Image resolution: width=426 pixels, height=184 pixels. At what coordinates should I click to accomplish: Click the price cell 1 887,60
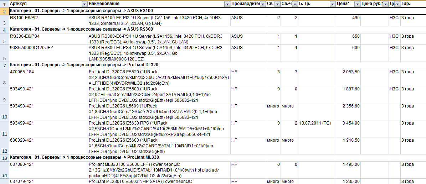tap(348, 95)
